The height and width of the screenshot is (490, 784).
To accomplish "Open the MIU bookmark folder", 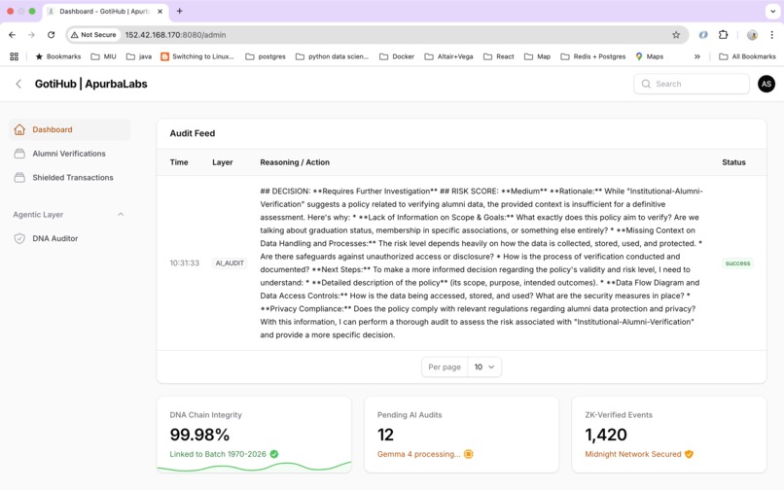I will (x=103, y=56).
